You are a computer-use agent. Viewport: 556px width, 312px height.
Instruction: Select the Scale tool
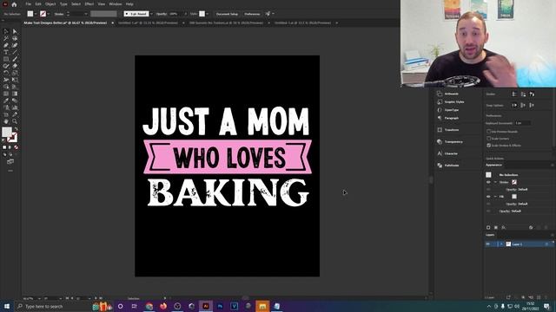pyautogui.click(x=15, y=73)
